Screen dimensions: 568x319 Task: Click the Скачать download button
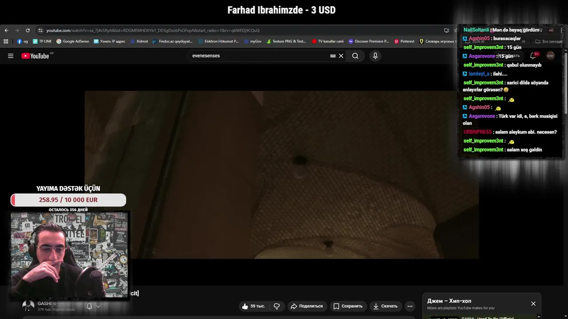(x=385, y=306)
